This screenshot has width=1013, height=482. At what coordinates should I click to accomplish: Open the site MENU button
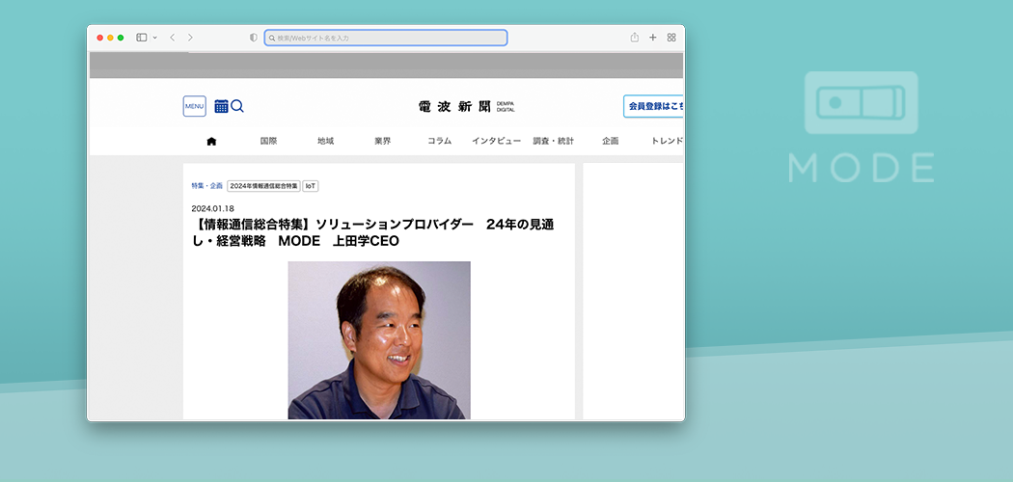pyautogui.click(x=194, y=106)
